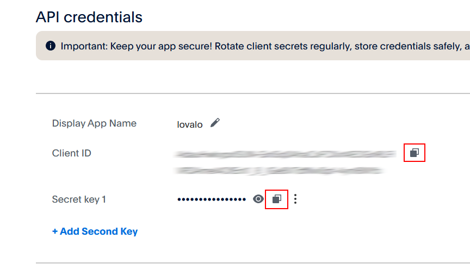
Task: Click the app name 'lovalo'
Action: click(190, 124)
